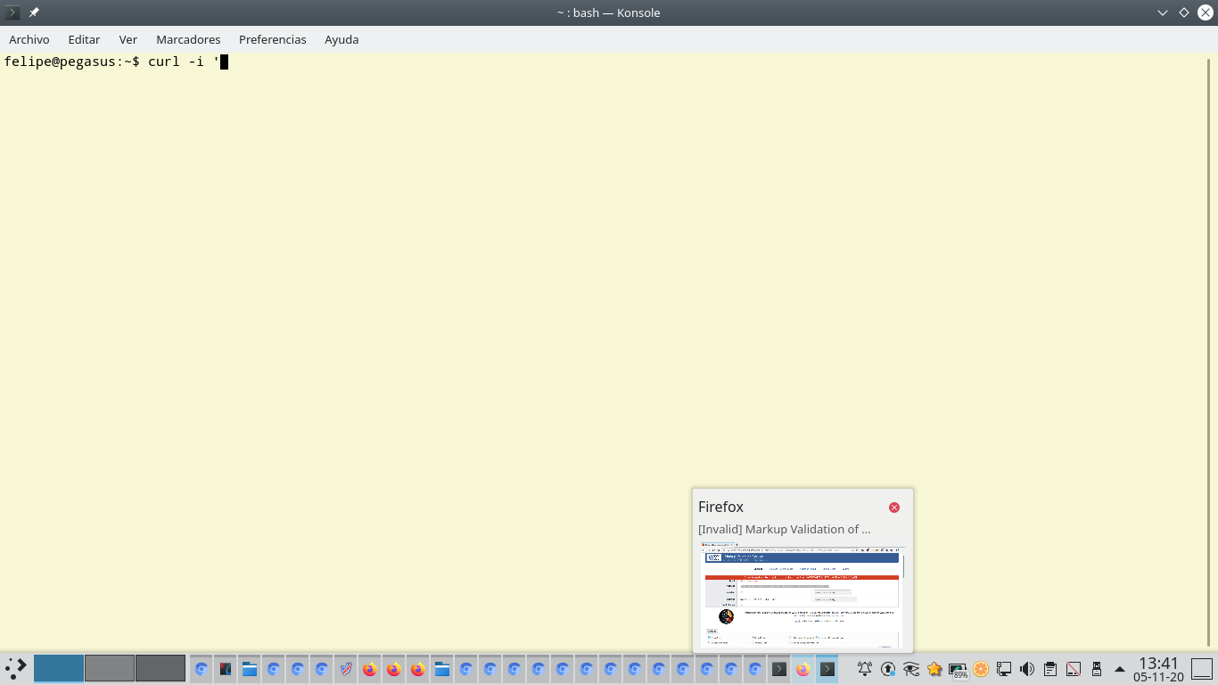Screen dimensions: 1218x685
Task: Open the Marcadores menu
Action: click(188, 39)
